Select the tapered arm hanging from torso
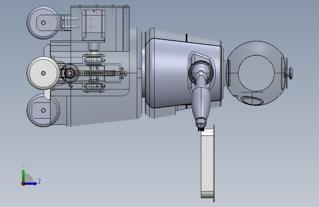This screenshot has width=319, height=207. pos(201,102)
